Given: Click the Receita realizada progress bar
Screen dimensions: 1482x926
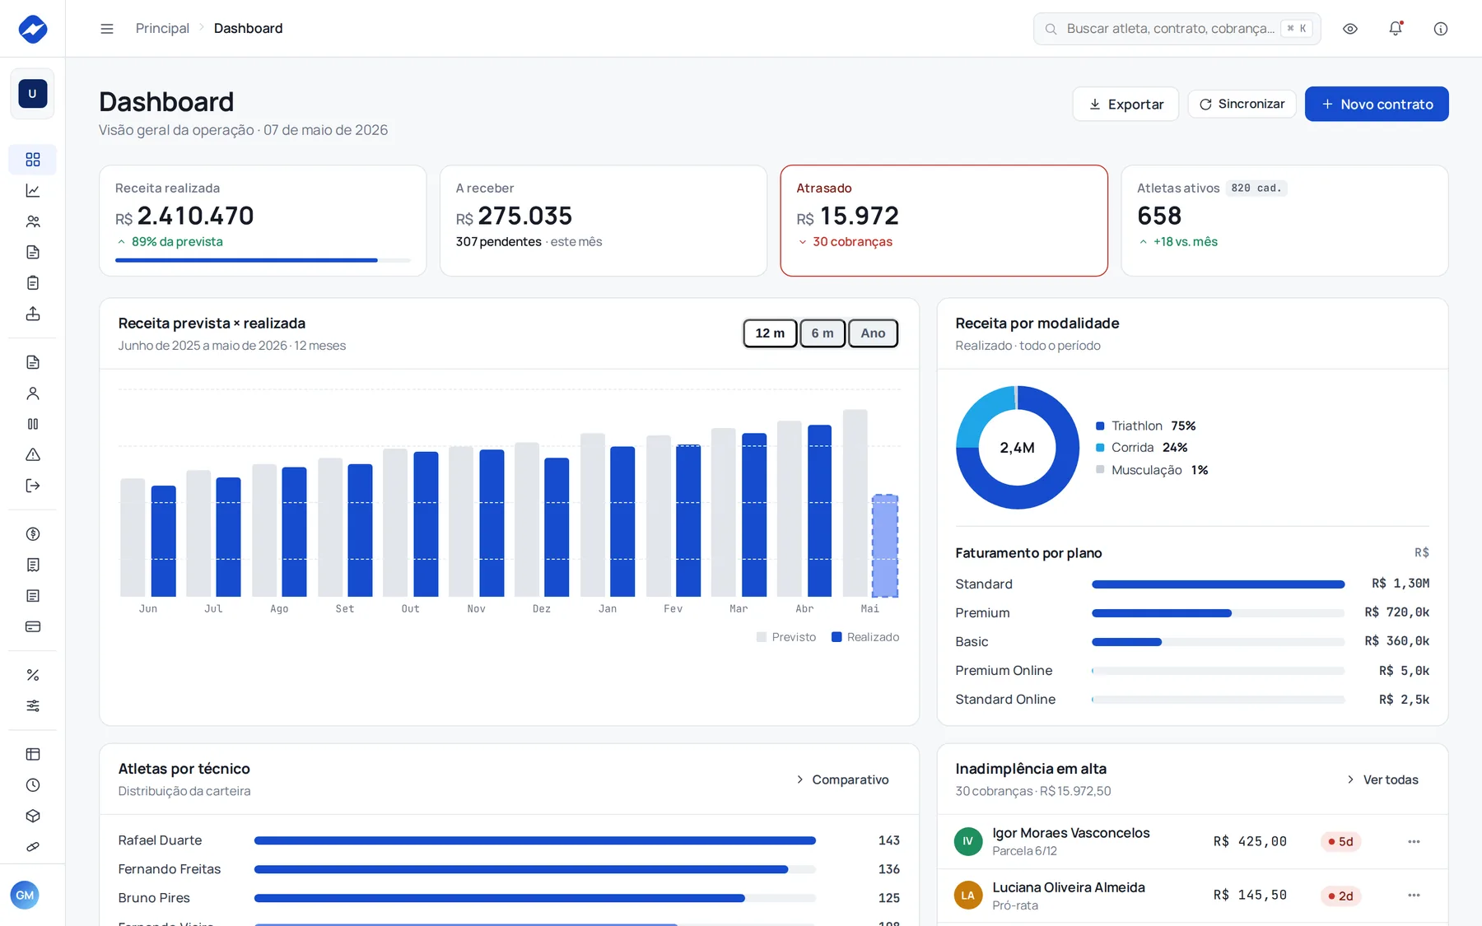Looking at the screenshot, I should [x=263, y=260].
